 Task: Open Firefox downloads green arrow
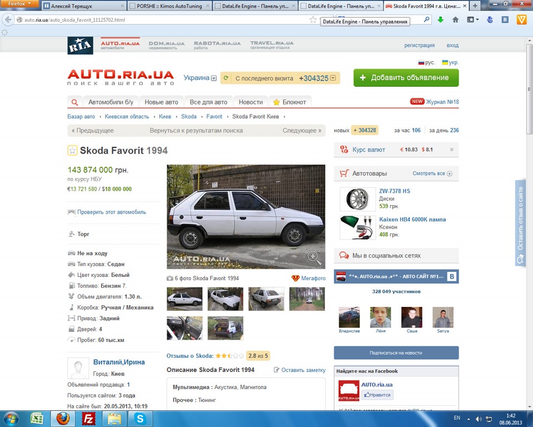(x=440, y=20)
